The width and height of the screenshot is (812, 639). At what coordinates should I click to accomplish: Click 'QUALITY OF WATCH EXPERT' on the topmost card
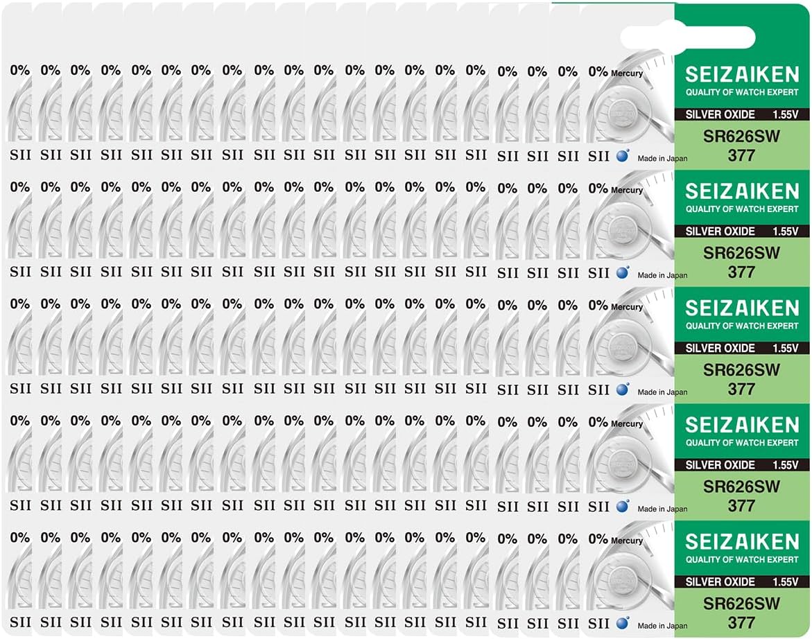tap(742, 92)
